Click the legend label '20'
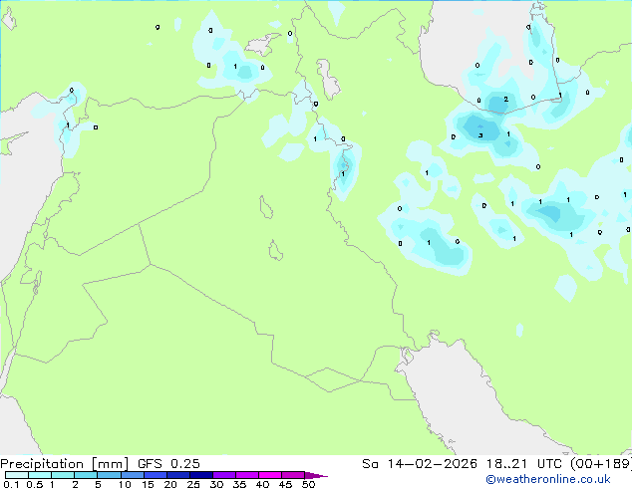Image resolution: width=632 pixels, height=488 pixels. (170, 484)
